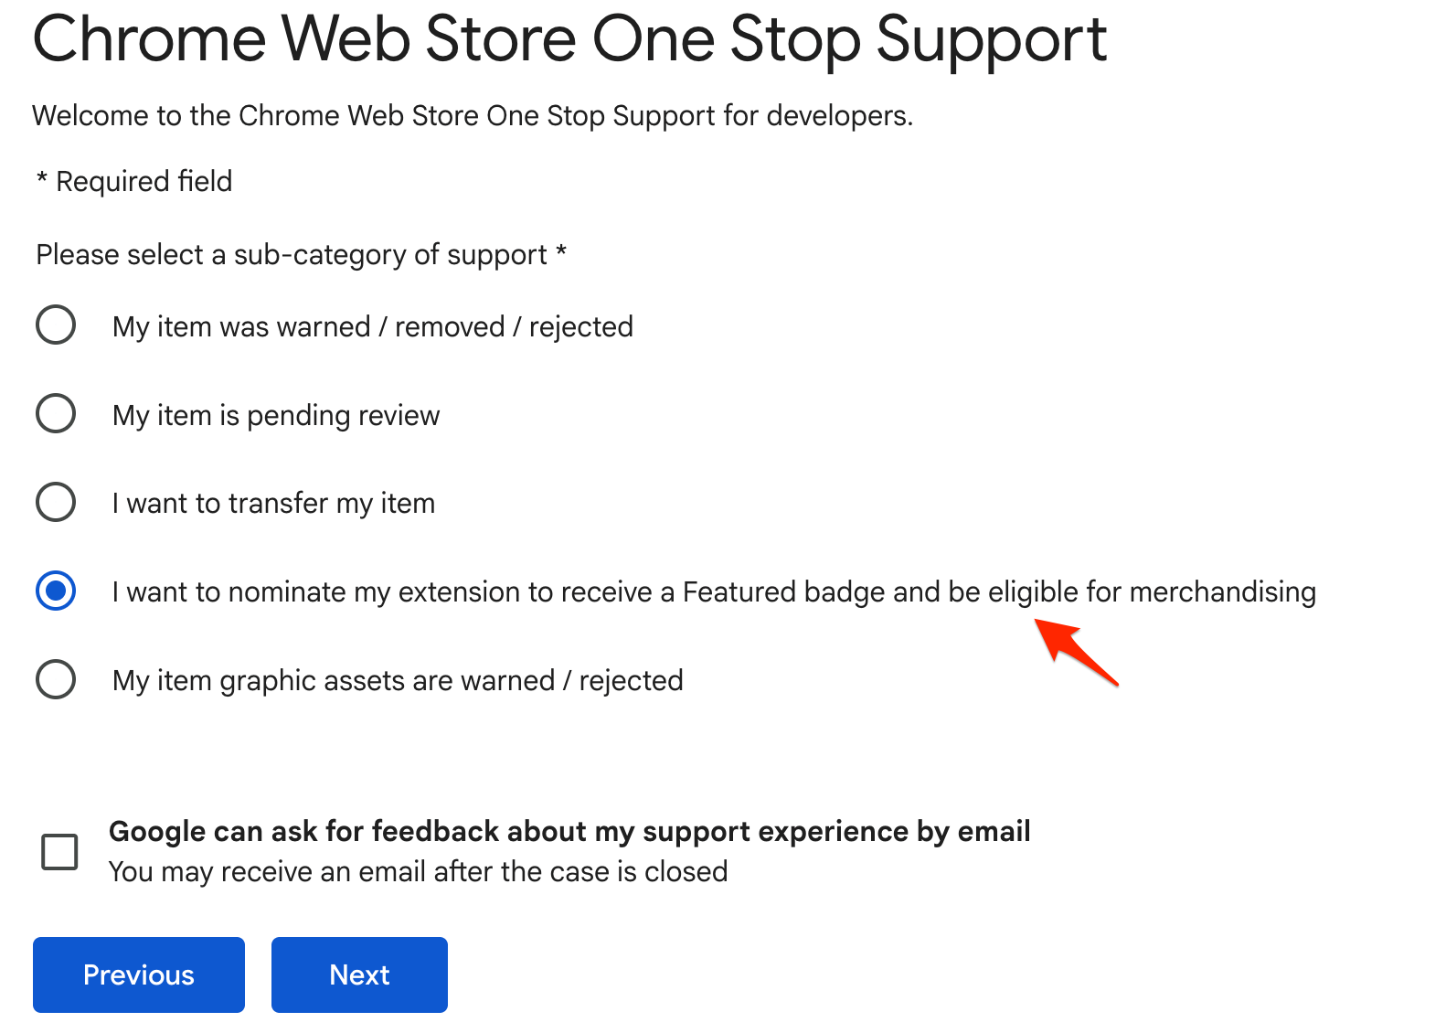Return to the previous support page

[x=138, y=974]
